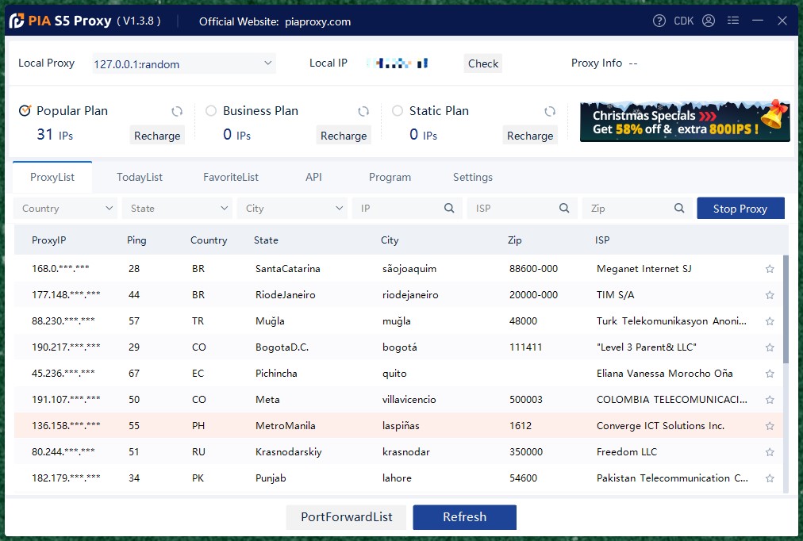Select highlighted proxy row 136.158.***.***
This screenshot has height=541, width=803.
click(x=398, y=426)
